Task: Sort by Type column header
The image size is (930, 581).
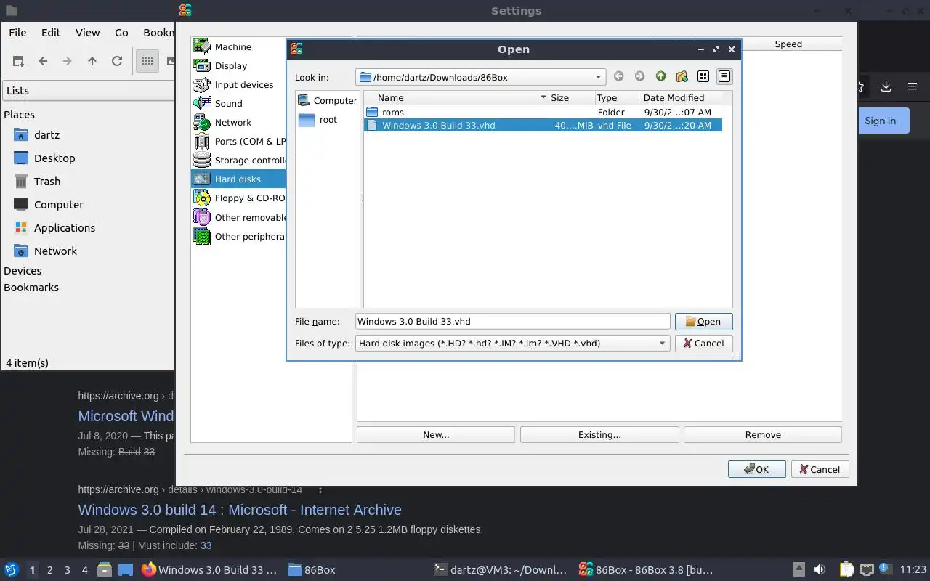Action: (x=617, y=97)
